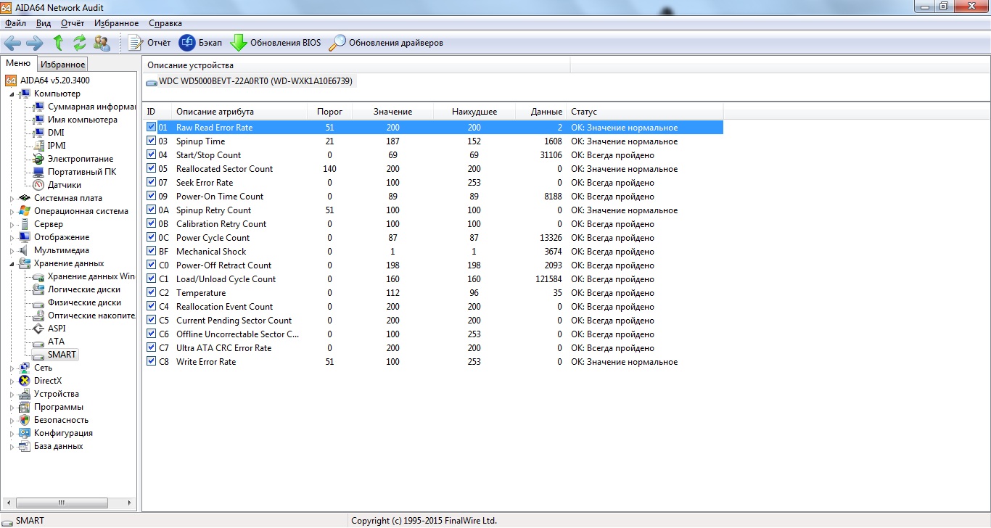Click the Безопасность shield icon
Viewport: 991px width, 528px height.
(25, 420)
